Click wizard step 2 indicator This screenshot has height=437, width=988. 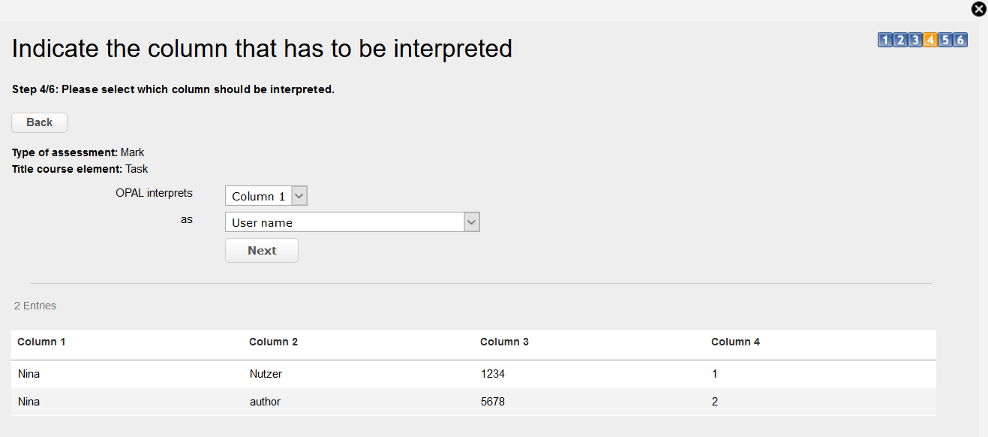[x=900, y=41]
